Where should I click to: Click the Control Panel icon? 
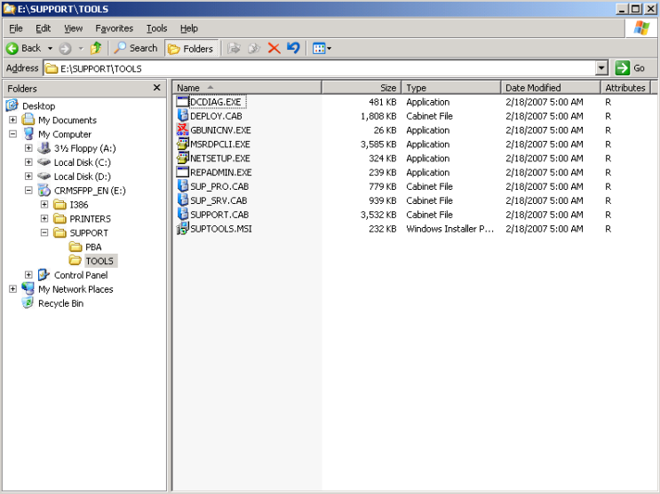(x=44, y=275)
